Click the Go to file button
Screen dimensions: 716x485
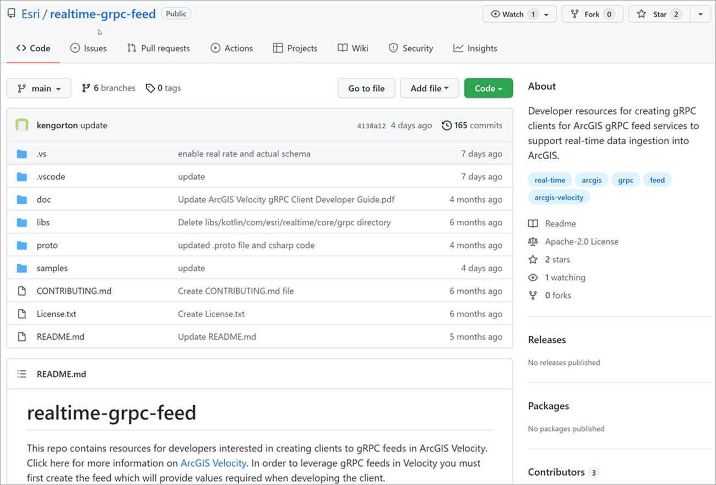[366, 88]
